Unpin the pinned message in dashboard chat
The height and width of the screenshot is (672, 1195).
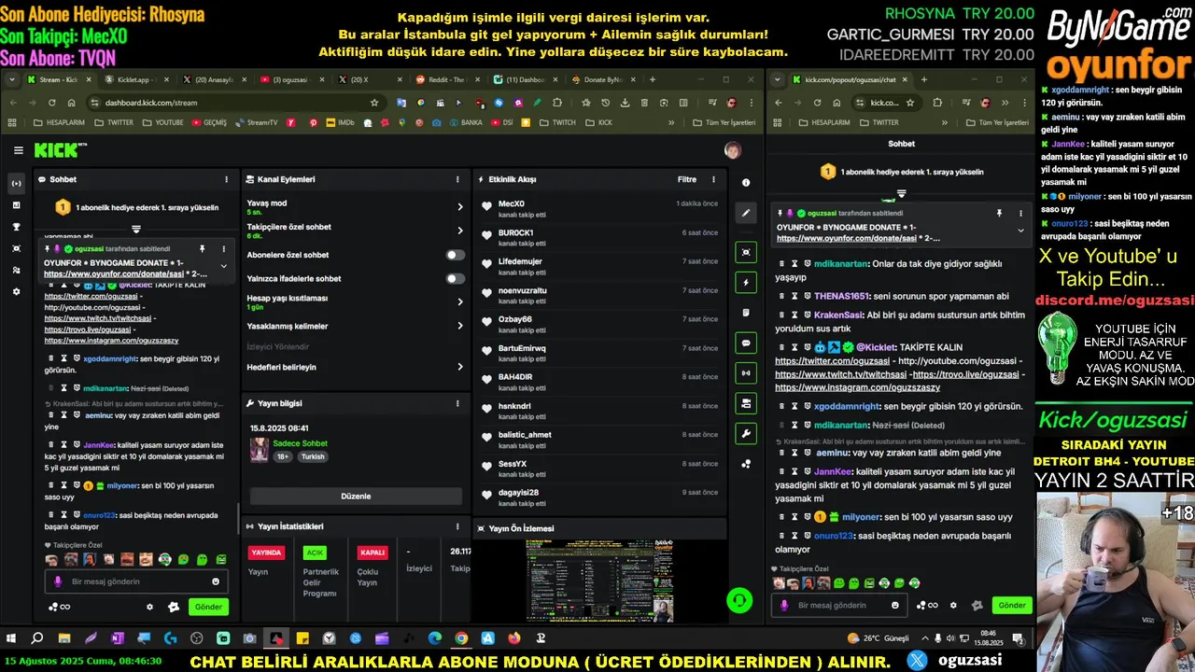[x=202, y=249]
